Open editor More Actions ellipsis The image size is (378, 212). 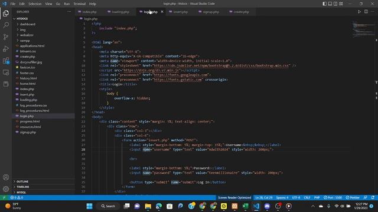coord(373,12)
